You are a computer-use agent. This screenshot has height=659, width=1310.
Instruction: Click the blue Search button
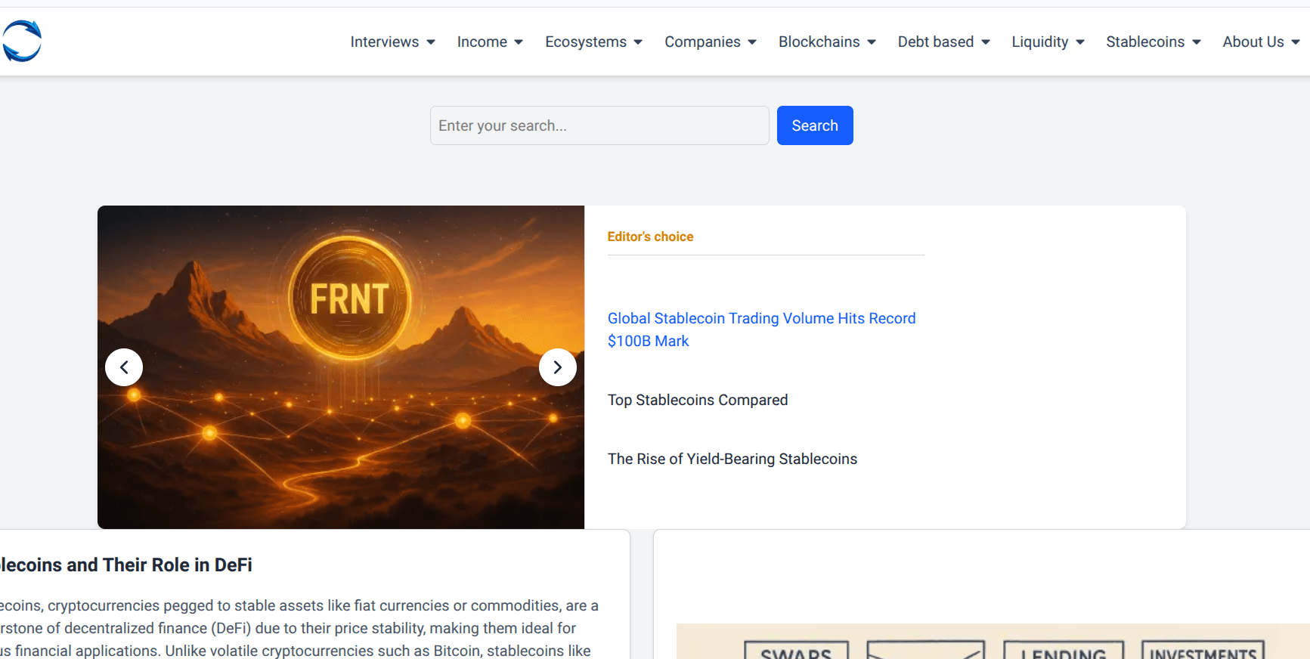(815, 125)
